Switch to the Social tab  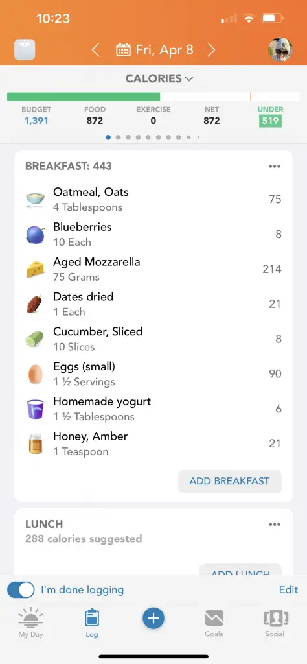[x=275, y=623]
